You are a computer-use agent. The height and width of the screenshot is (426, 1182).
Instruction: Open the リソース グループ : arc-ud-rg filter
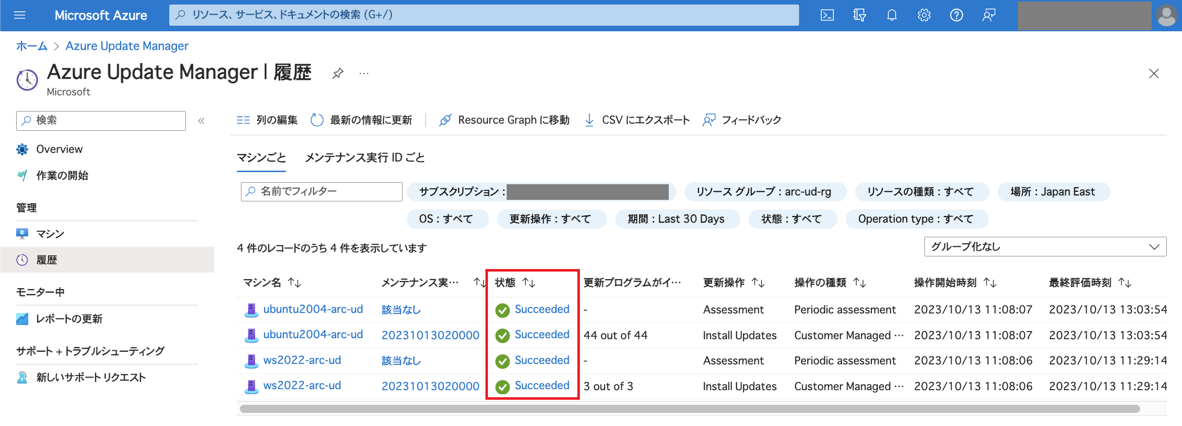(x=765, y=192)
